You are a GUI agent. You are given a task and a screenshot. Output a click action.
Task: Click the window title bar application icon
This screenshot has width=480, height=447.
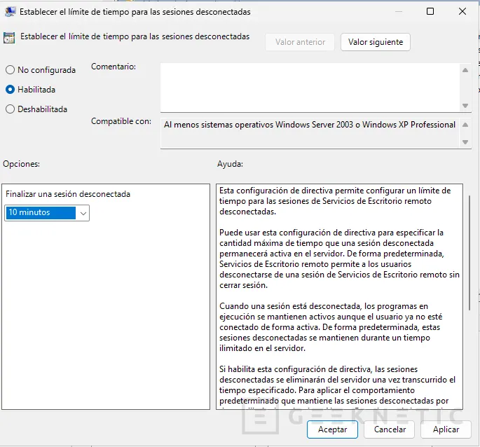10,12
